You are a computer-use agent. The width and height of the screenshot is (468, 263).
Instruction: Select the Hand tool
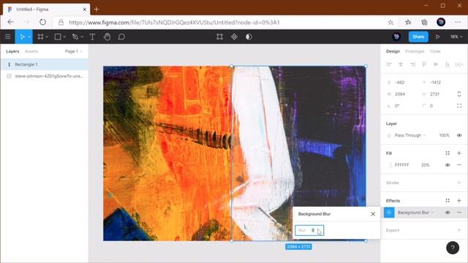[x=107, y=37]
